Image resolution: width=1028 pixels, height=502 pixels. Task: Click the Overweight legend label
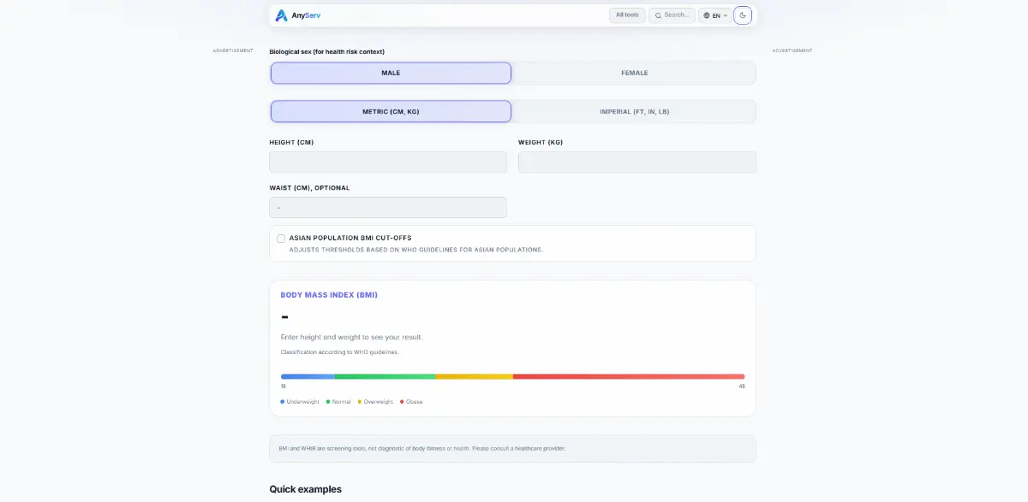[378, 402]
